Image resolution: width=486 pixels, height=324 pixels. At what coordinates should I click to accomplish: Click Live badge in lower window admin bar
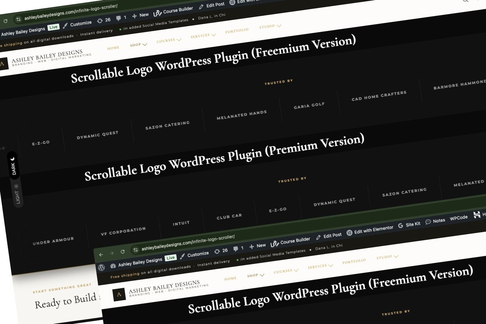click(x=171, y=258)
